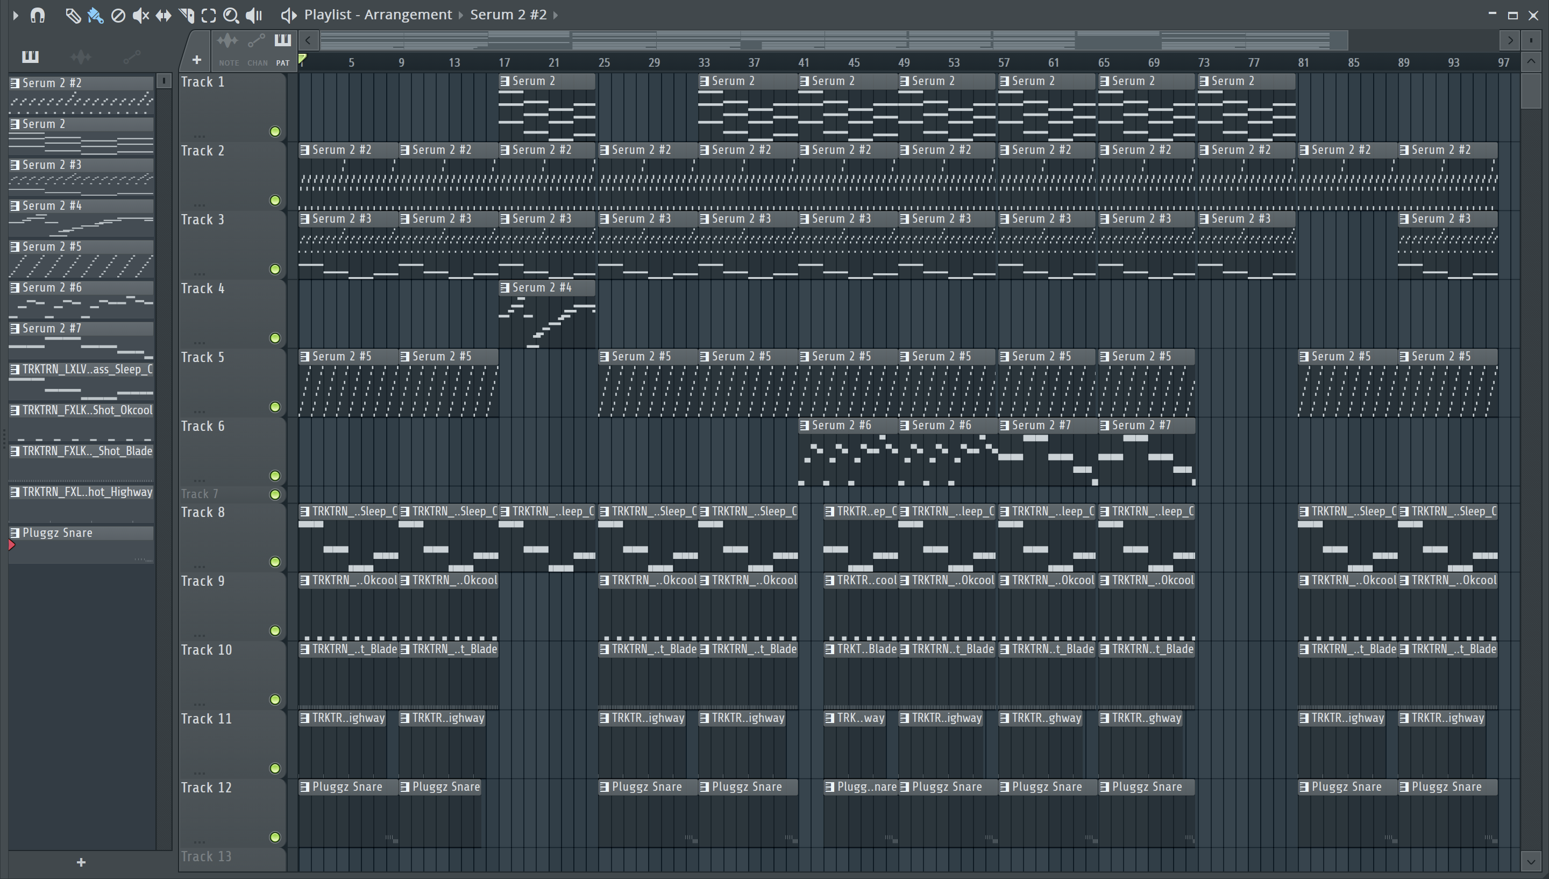1549x879 pixels.
Task: Select the Mute tool
Action: point(140,15)
